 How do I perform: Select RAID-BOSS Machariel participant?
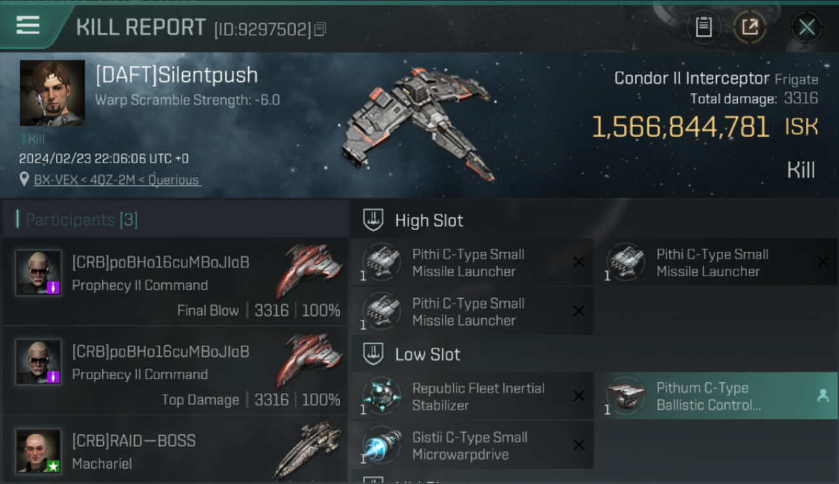click(x=175, y=450)
